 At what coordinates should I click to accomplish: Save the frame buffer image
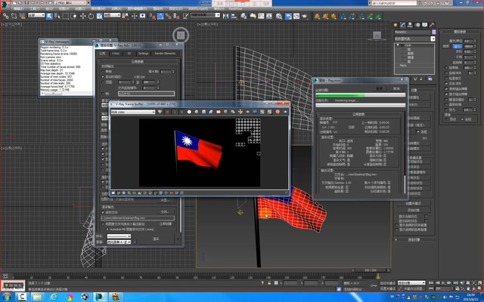click(x=203, y=112)
